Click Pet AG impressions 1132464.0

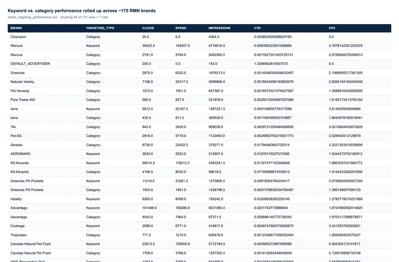(x=217, y=136)
